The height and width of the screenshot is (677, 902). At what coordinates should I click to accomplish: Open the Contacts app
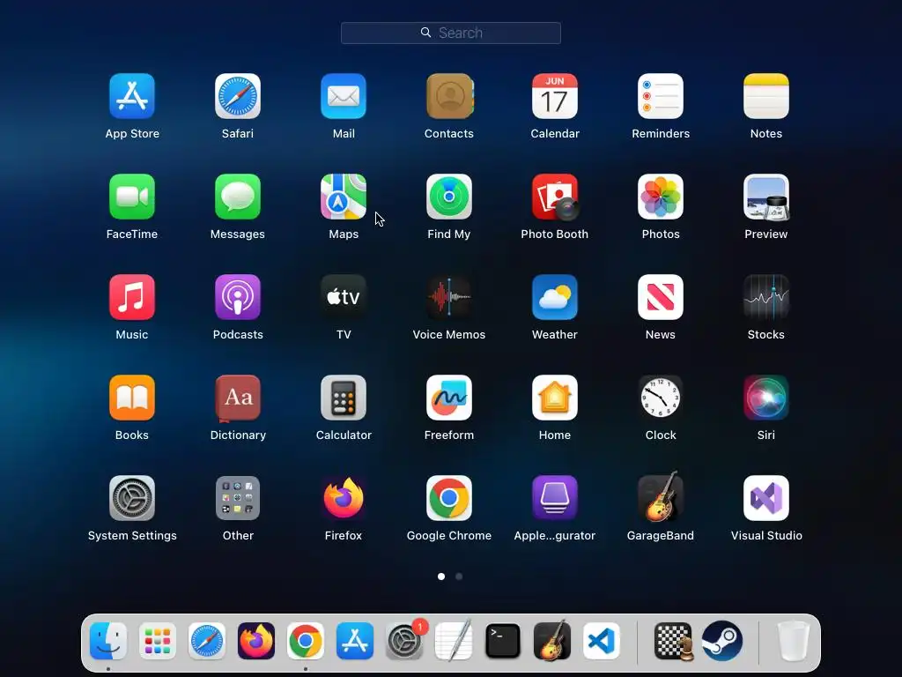click(x=449, y=96)
